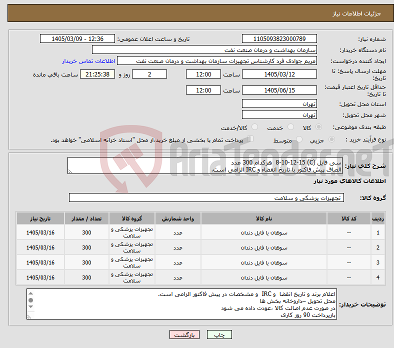Image resolution: width=394 pixels, height=348 pixels.
Task: Click the delivery city field تهران
Action: click(x=279, y=114)
